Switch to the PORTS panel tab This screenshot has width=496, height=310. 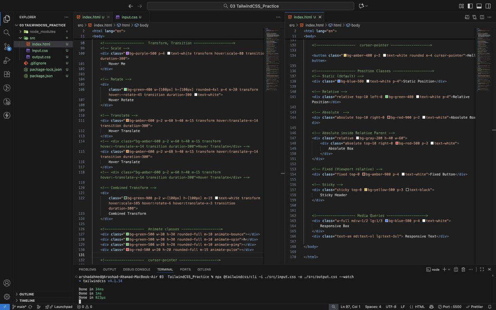click(x=185, y=269)
